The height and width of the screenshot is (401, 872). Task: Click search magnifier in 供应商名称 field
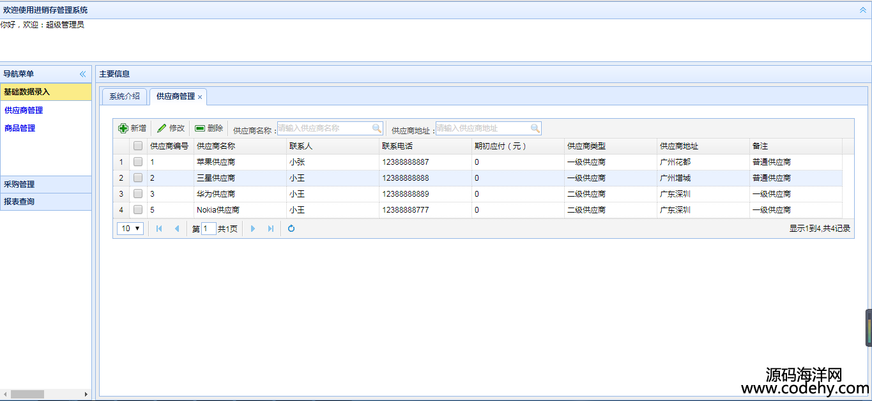(377, 128)
